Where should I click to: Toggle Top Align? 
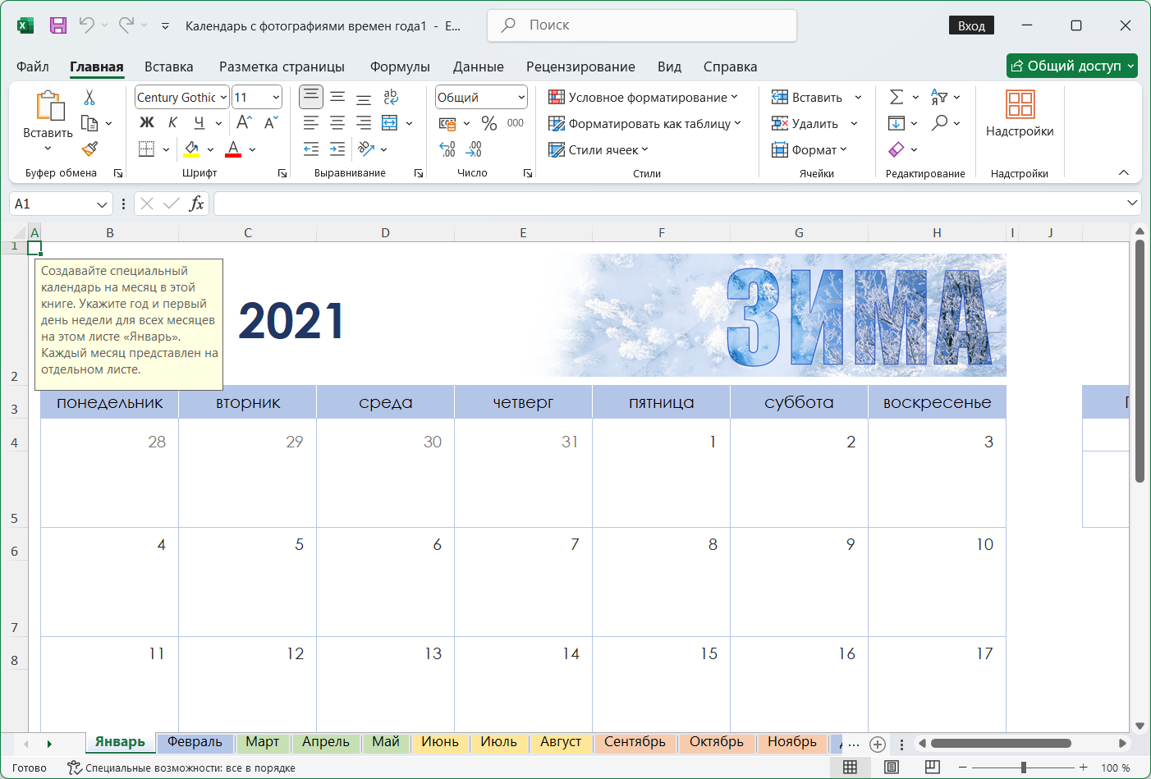pyautogui.click(x=311, y=97)
